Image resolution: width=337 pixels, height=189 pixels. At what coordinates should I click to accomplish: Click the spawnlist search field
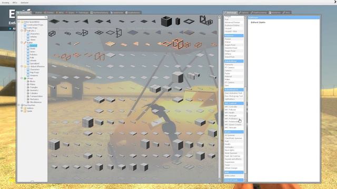click(x=32, y=17)
